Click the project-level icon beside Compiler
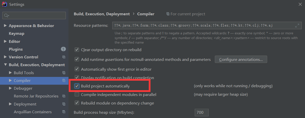 [x=64, y=81]
